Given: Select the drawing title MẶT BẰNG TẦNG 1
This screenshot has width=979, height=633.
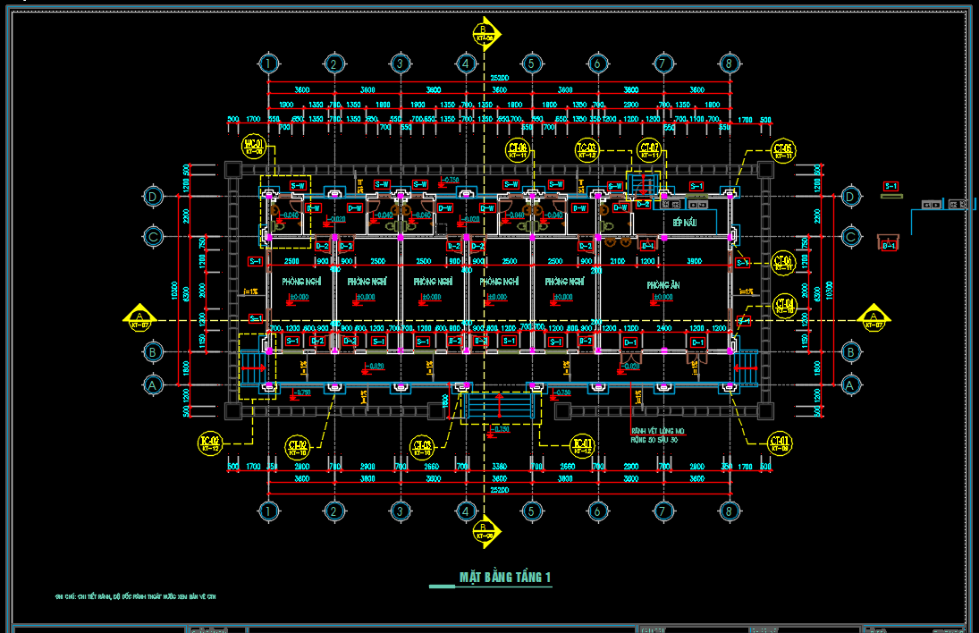Looking at the screenshot, I should (x=505, y=577).
